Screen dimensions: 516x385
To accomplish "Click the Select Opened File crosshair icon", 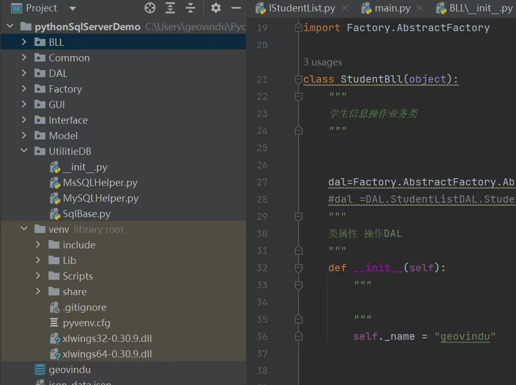I will [150, 8].
